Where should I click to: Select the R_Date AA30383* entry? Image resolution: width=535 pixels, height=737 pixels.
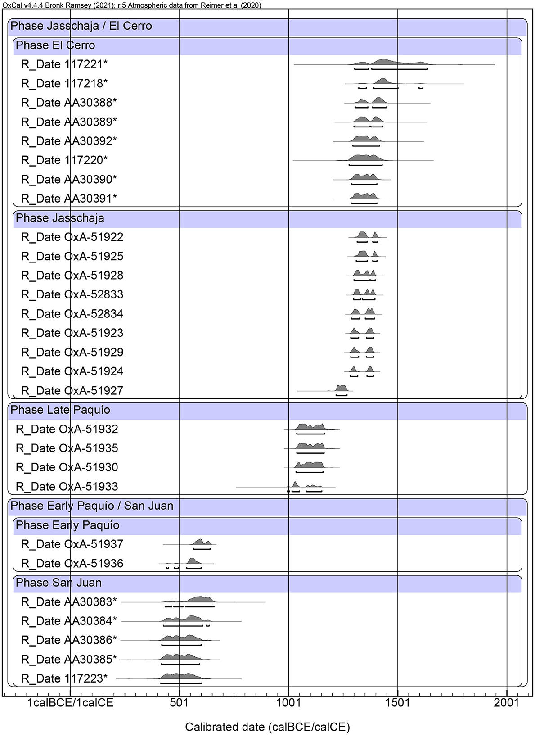(x=69, y=602)
